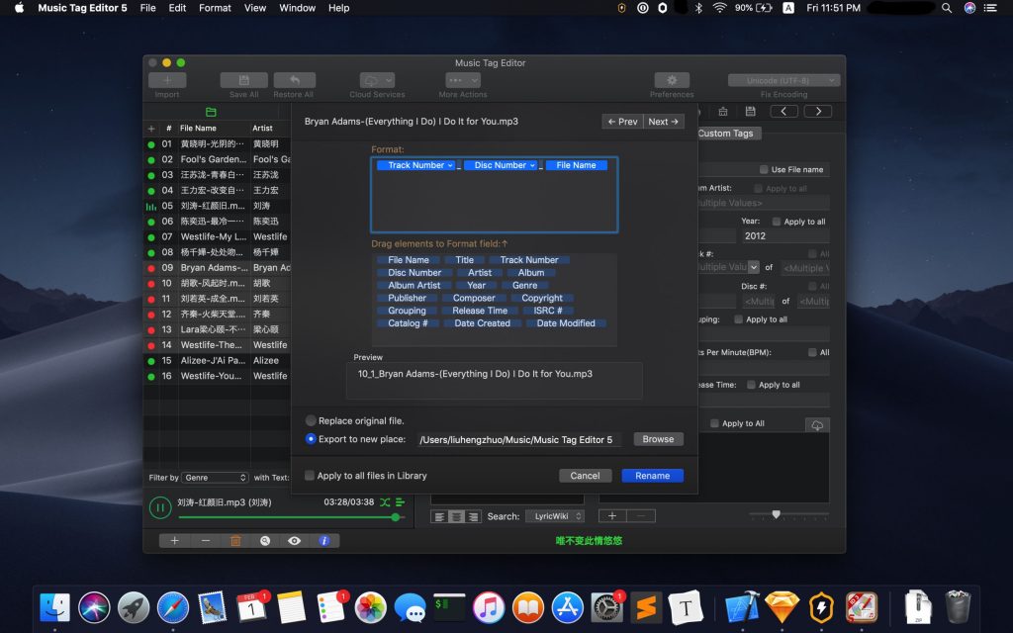Go to previous file with left chevron button

[x=783, y=111]
